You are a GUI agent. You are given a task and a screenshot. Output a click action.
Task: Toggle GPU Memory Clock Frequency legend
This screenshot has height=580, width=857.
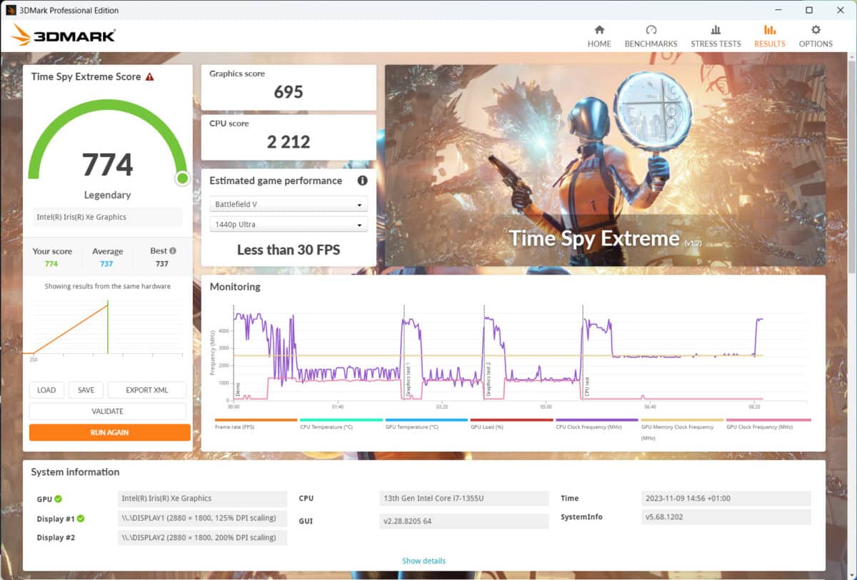click(682, 429)
